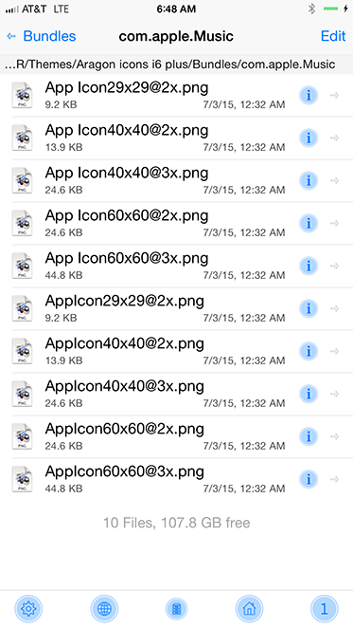Open info for AppIcon29x29@2x.png
The width and height of the screenshot is (353, 628).
tap(309, 309)
